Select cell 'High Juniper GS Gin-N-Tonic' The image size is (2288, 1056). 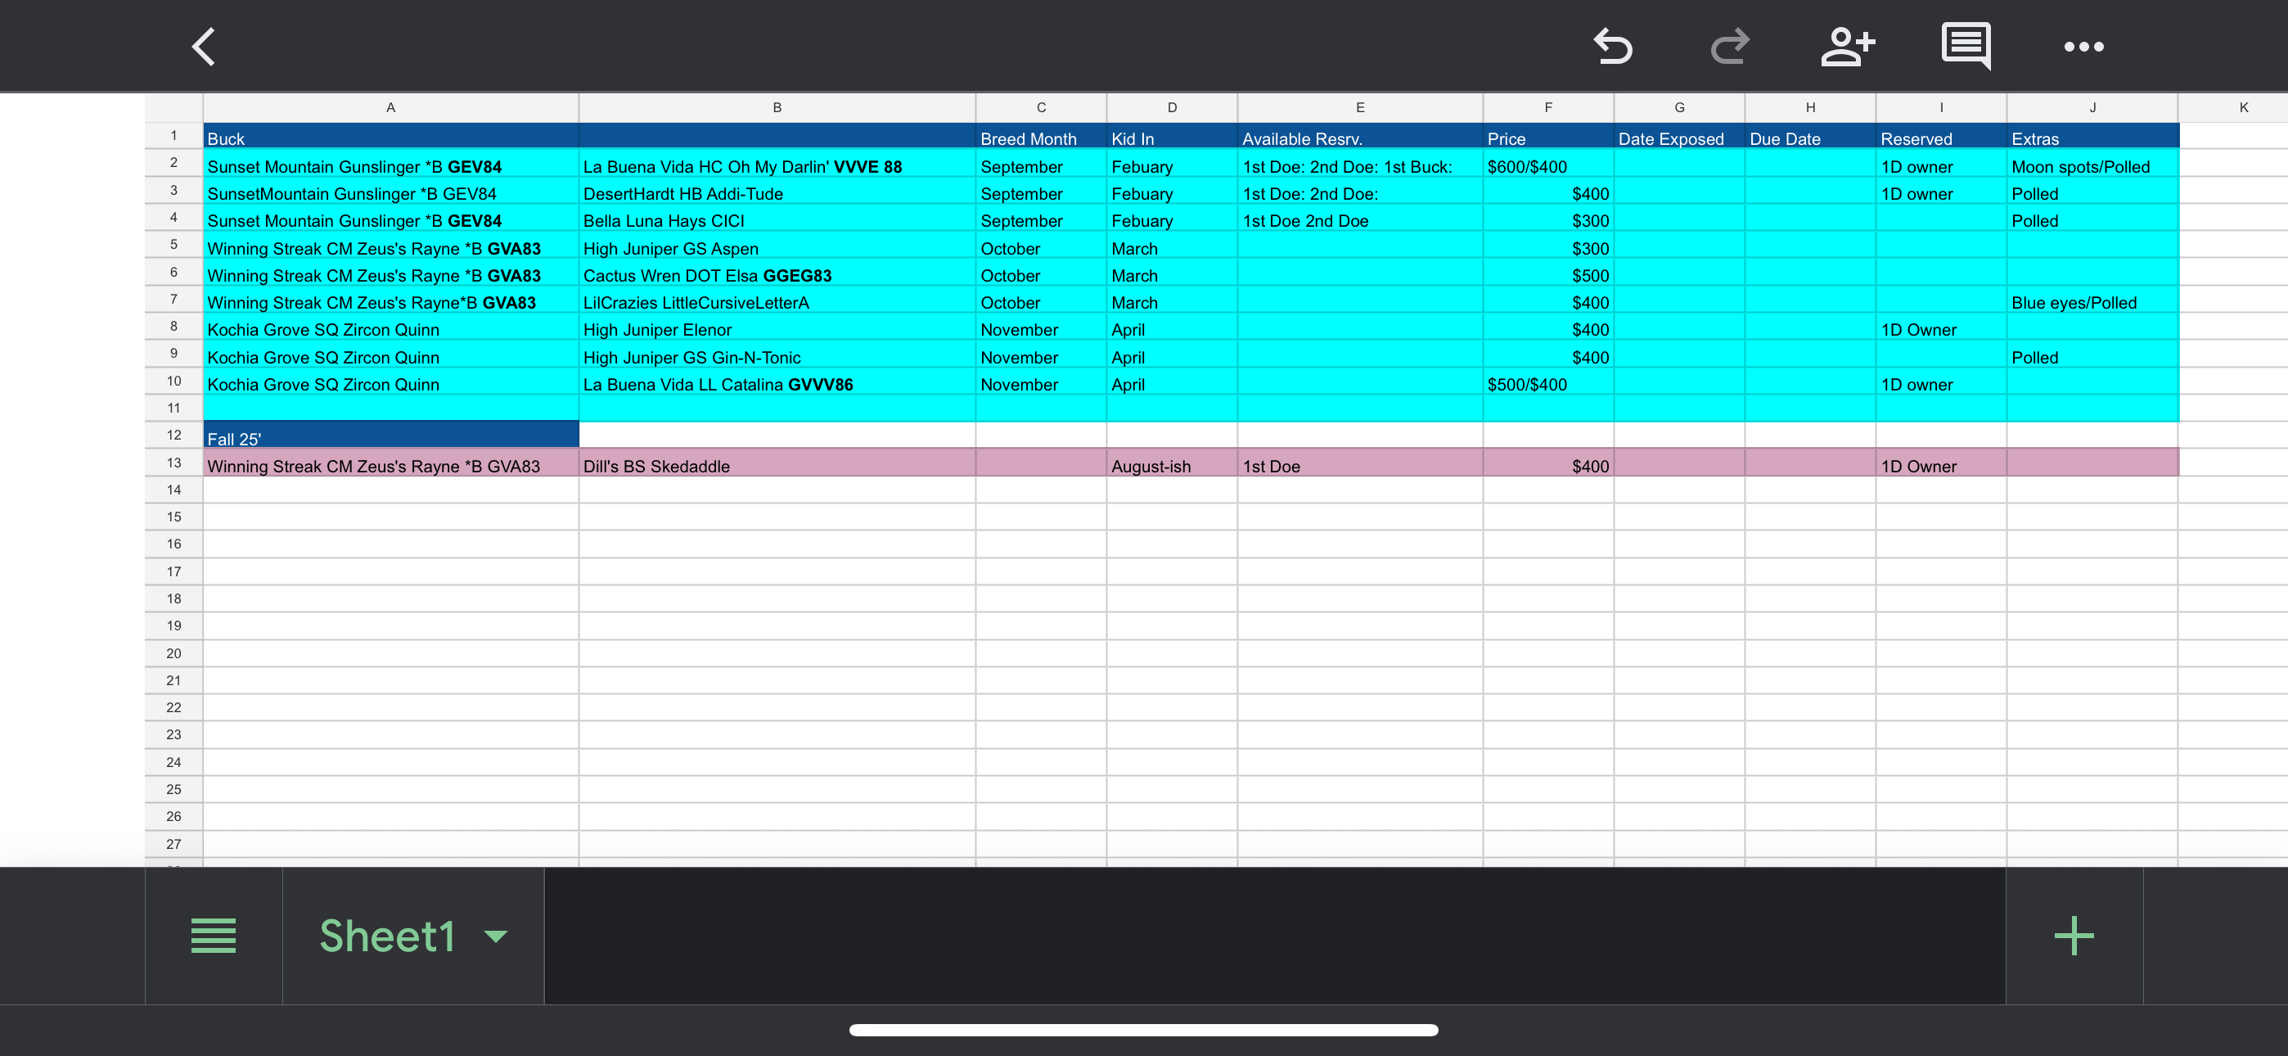point(777,354)
